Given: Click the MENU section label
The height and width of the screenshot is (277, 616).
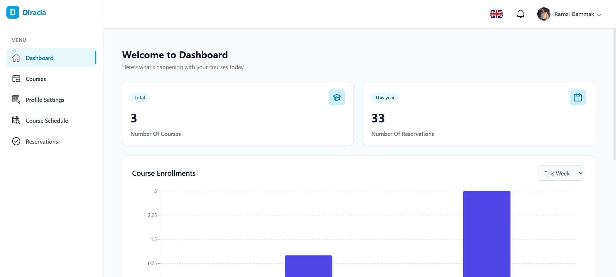Looking at the screenshot, I should [19, 40].
